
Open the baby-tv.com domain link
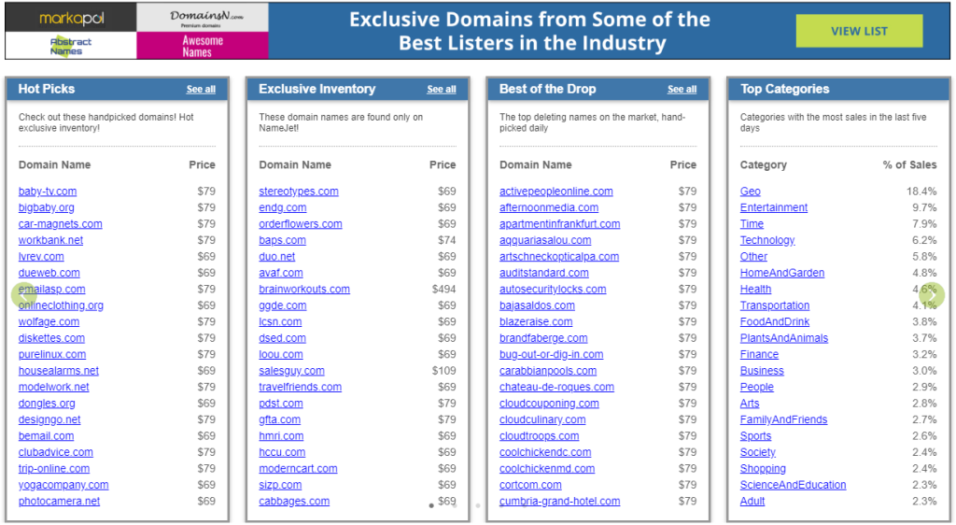pos(48,192)
